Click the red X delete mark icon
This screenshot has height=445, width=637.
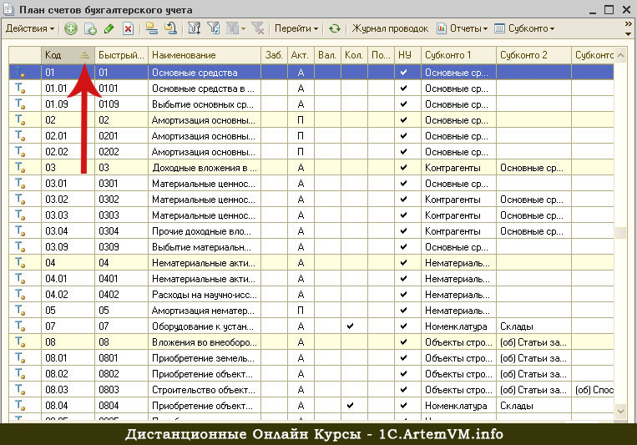tap(128, 29)
